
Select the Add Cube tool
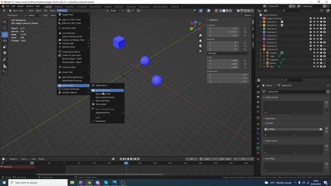pyautogui.click(x=5, y=73)
